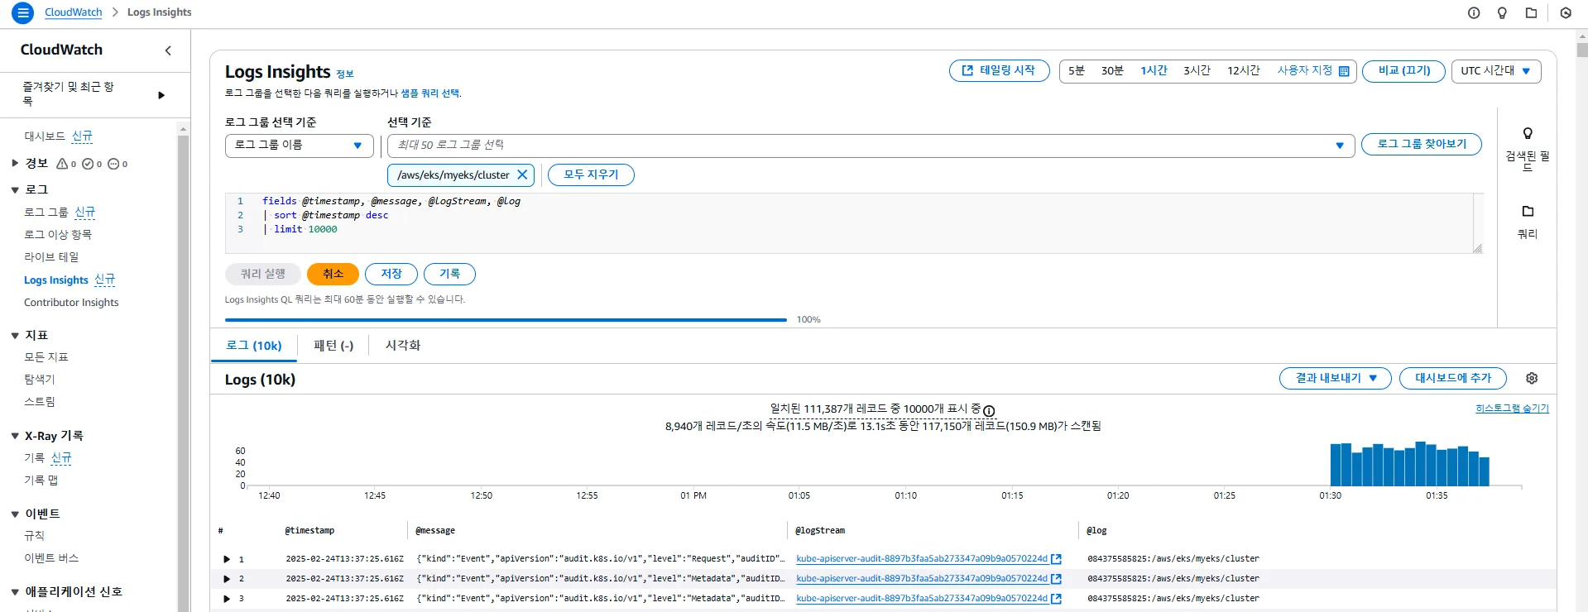This screenshot has width=1588, height=612.
Task: Click the query progress bar at 100%
Action: click(506, 319)
